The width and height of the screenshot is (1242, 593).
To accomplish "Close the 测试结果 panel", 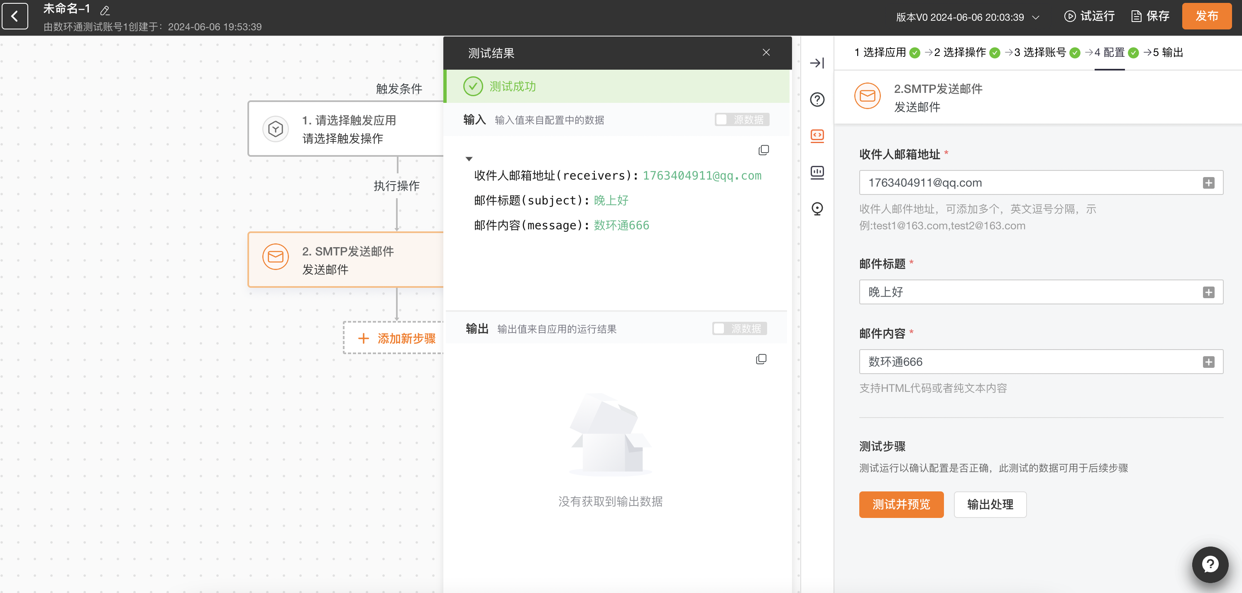I will coord(765,53).
